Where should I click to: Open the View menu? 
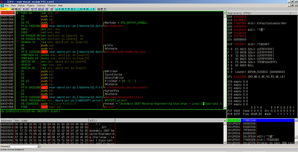pos(13,6)
